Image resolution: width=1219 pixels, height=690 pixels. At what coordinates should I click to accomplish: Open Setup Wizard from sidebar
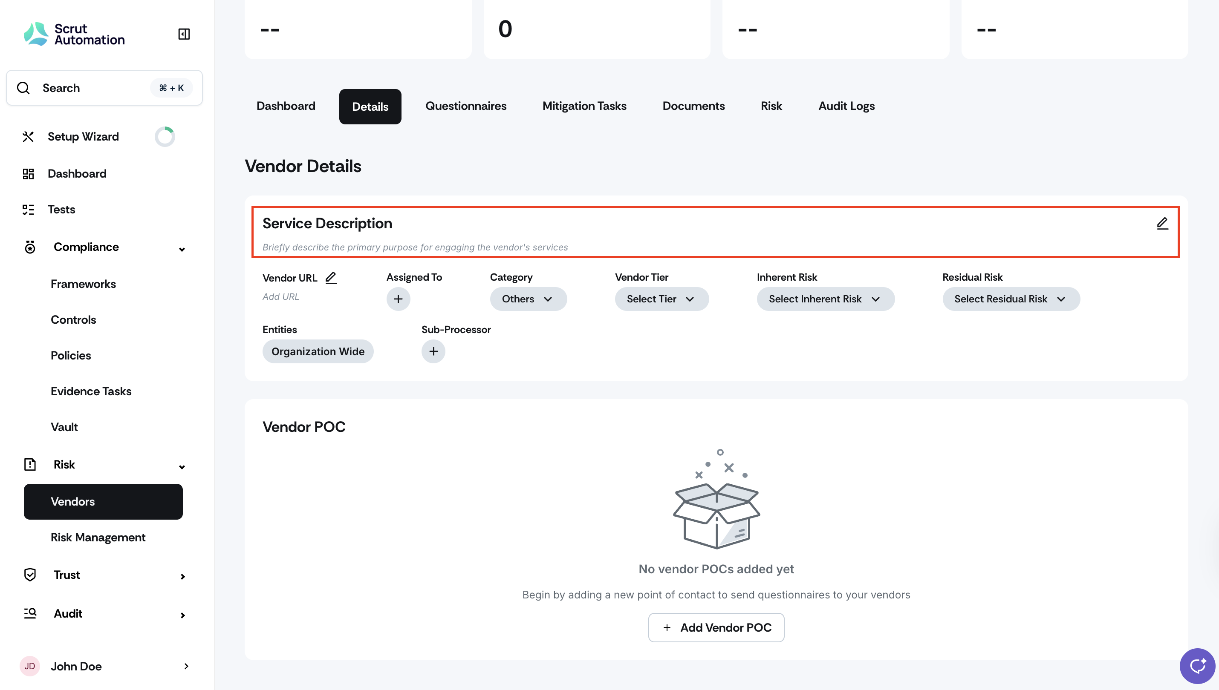click(83, 136)
